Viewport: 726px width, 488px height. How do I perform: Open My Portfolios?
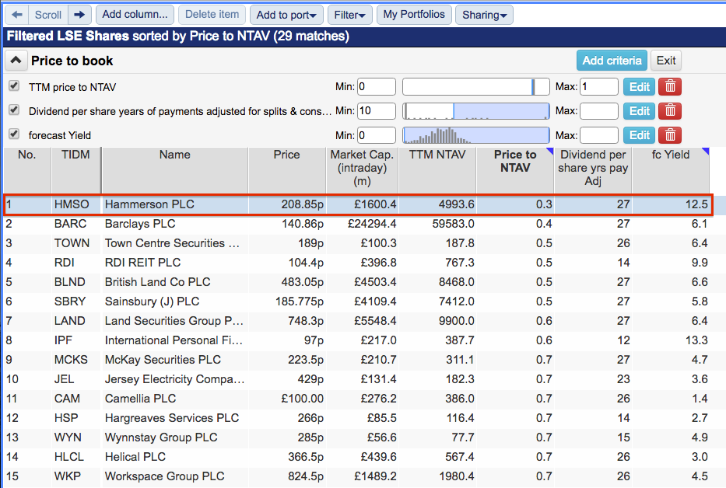[414, 15]
